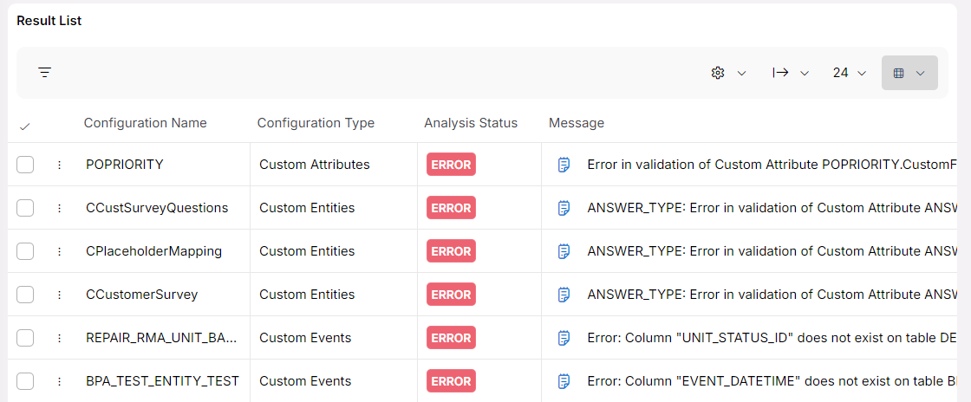Click Custom Entities cell in CCustSurveyQuestions row
Viewport: 971px width, 402px height.
click(x=307, y=208)
